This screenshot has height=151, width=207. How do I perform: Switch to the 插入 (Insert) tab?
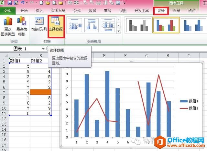[39, 11]
